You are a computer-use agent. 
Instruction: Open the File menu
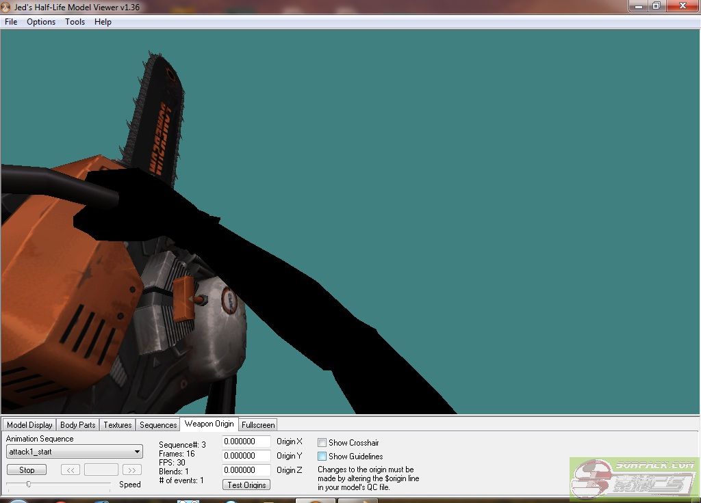[11, 22]
